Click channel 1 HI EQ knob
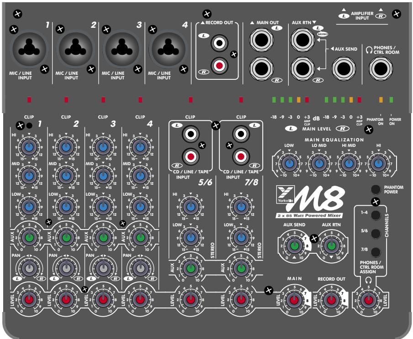 point(29,147)
